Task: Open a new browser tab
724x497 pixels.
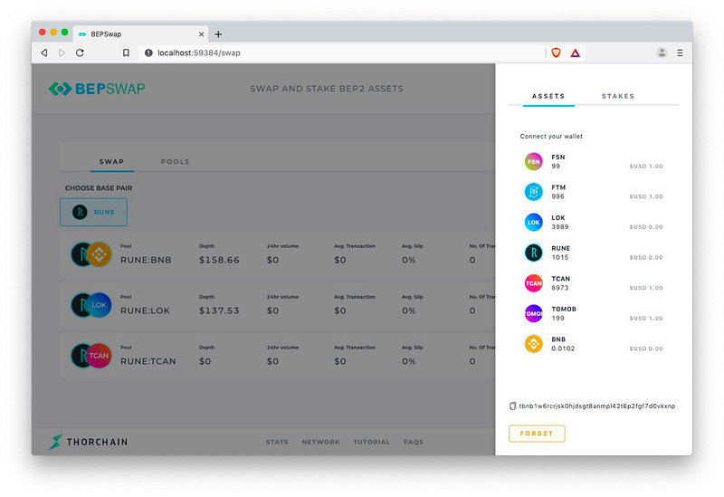Action: click(218, 34)
